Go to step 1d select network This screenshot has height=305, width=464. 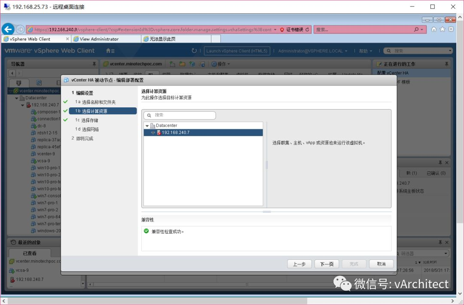(87, 129)
